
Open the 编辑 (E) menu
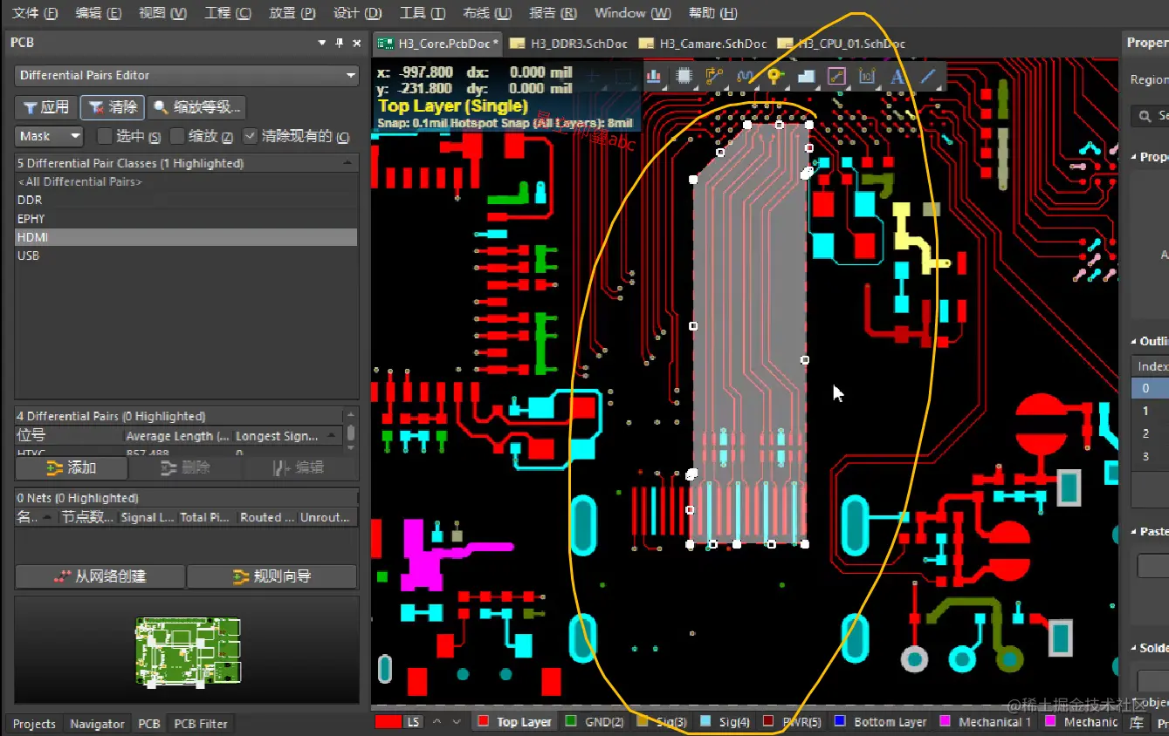click(99, 13)
